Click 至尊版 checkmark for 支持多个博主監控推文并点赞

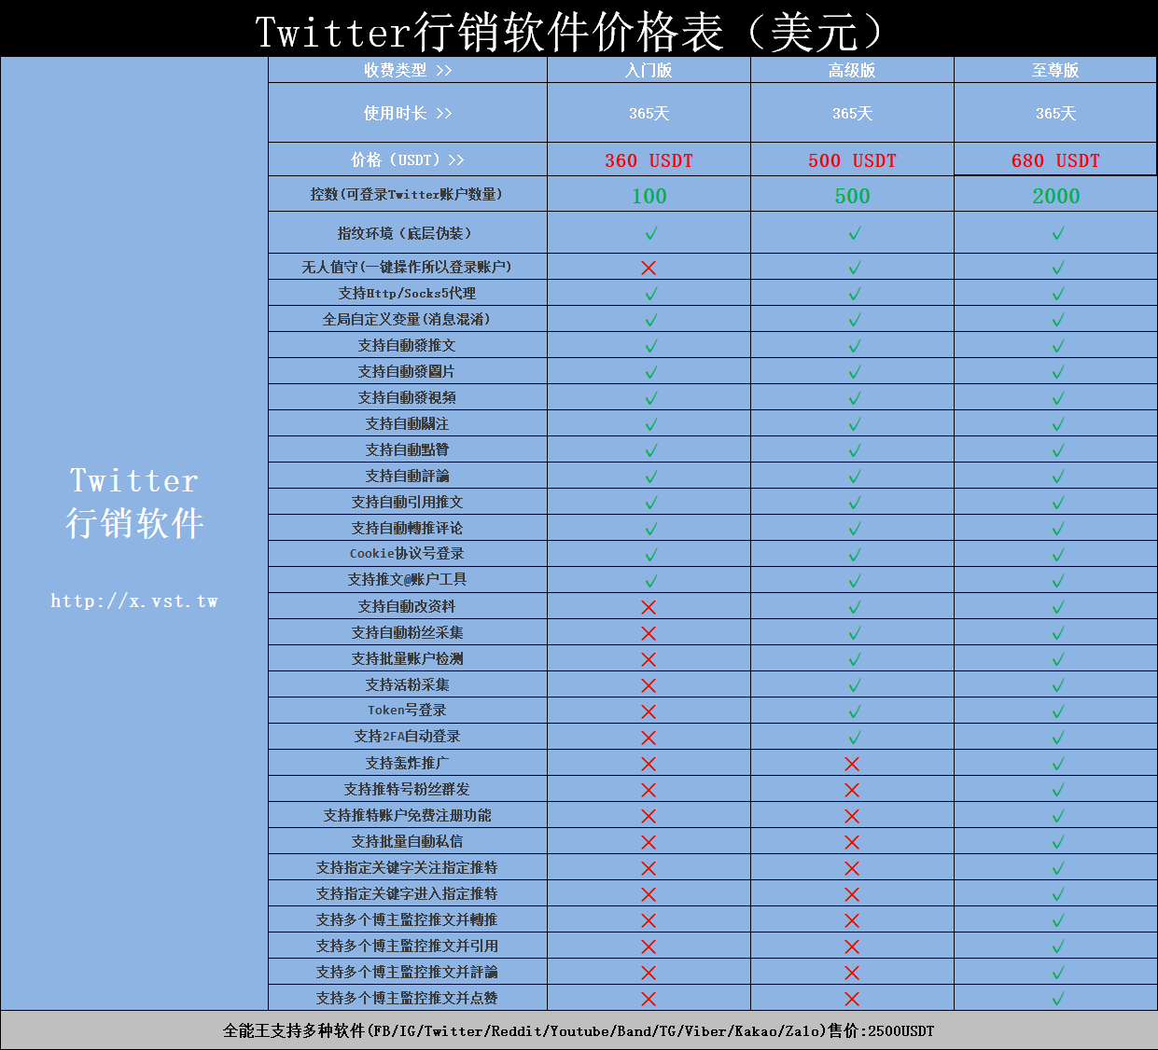coord(1057,999)
